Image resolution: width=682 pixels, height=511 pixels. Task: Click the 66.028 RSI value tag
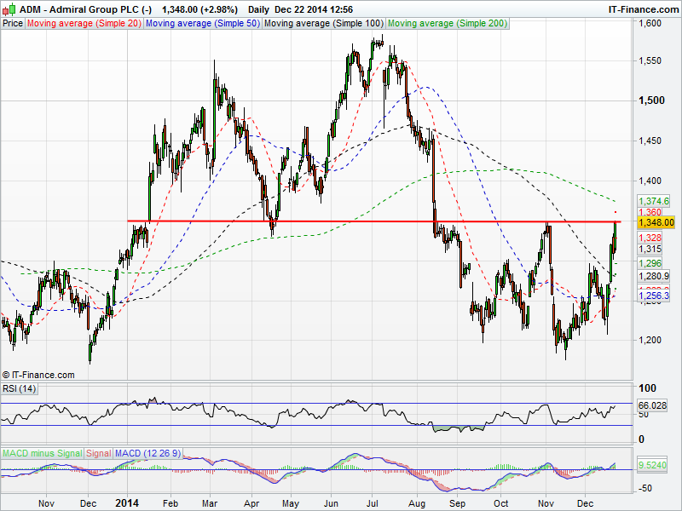tap(653, 406)
